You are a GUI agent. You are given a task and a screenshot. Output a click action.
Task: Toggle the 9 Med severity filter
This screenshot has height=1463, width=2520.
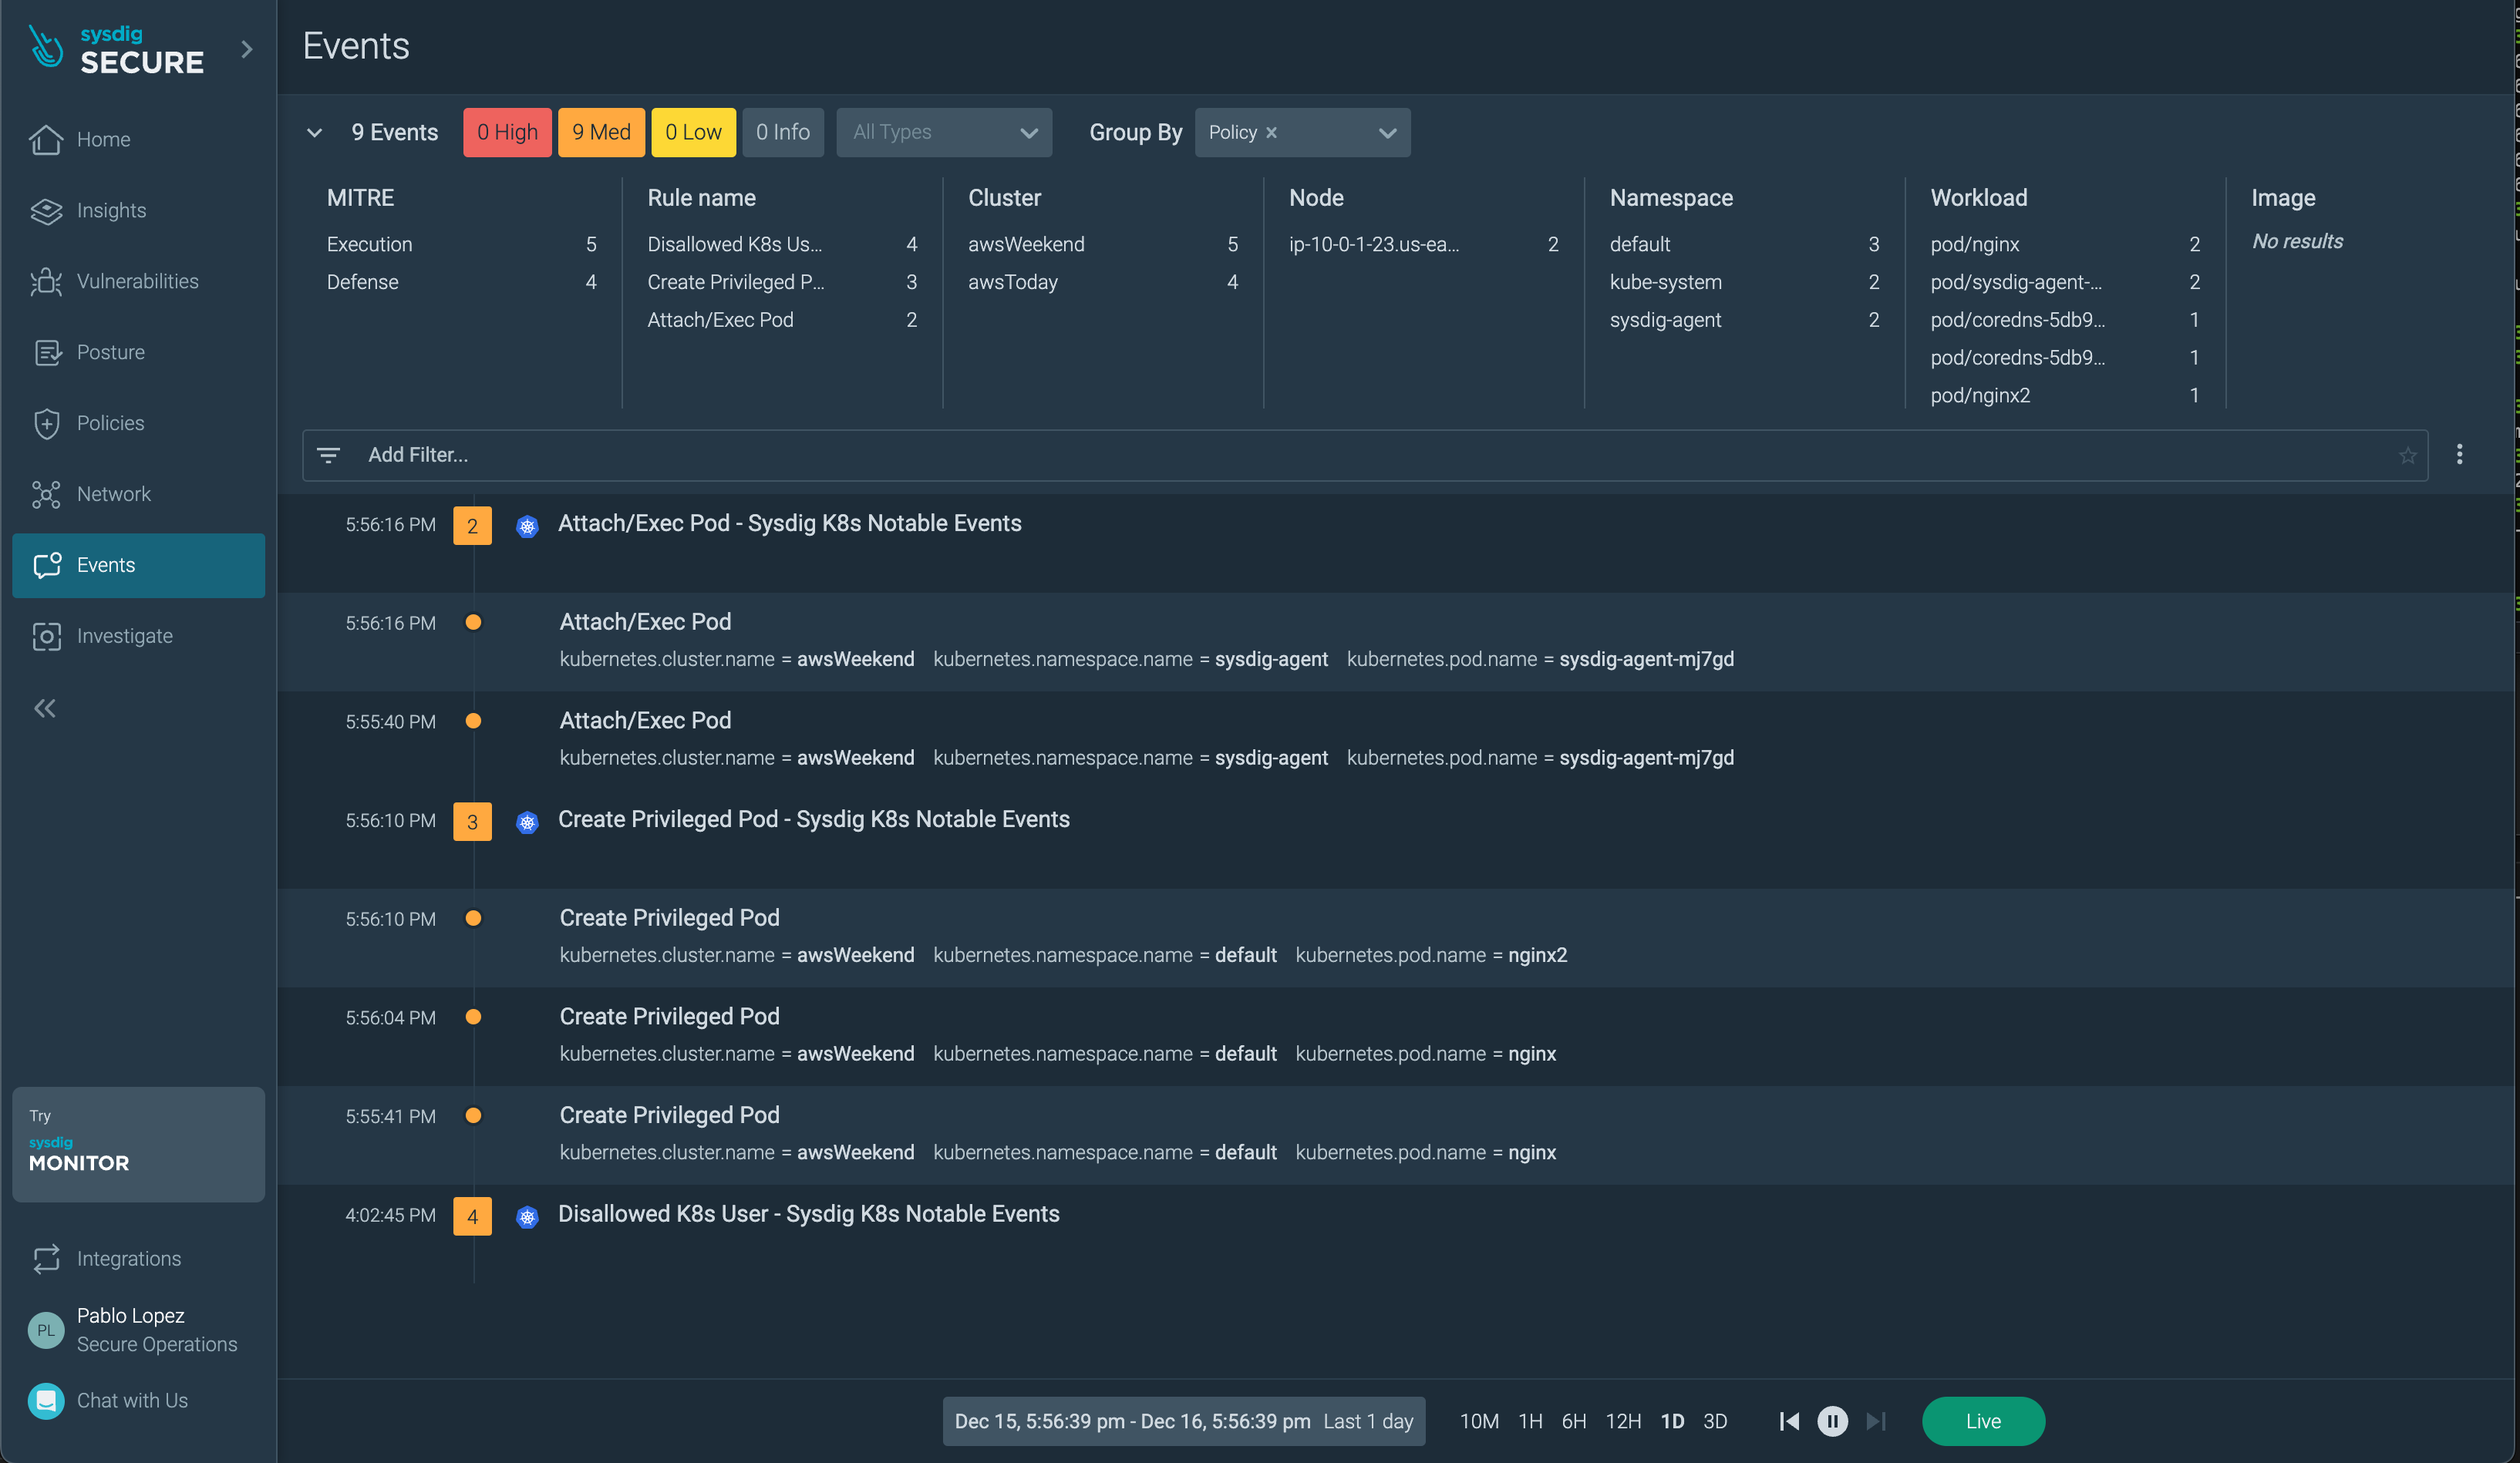601,133
